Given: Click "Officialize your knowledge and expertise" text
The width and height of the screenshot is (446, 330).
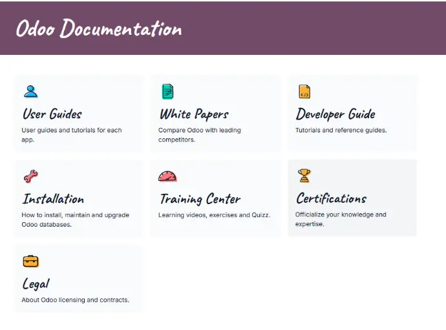Looking at the screenshot, I should click(341, 219).
